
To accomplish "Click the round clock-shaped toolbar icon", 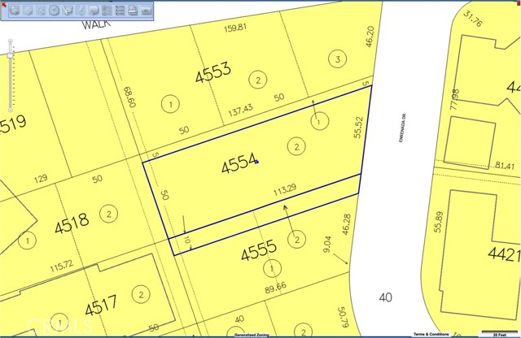I will coord(55,11).
